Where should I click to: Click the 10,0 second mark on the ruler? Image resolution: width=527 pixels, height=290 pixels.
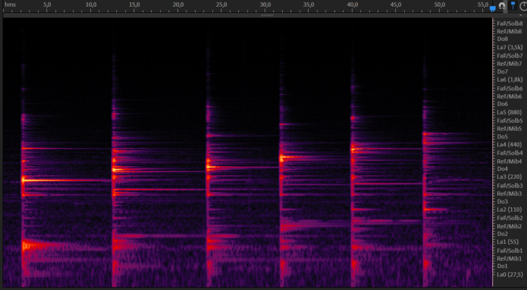[91, 4]
